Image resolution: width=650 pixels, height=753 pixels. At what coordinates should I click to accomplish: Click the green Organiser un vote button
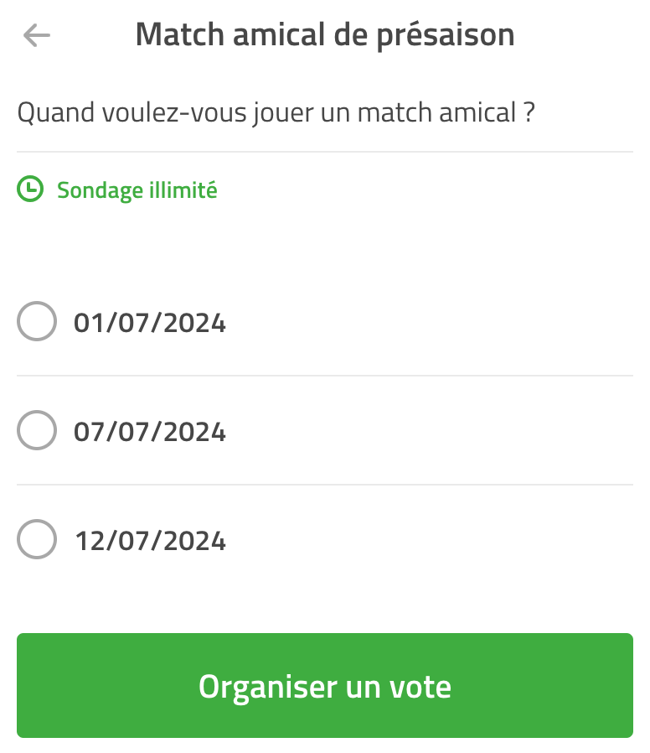coord(325,685)
